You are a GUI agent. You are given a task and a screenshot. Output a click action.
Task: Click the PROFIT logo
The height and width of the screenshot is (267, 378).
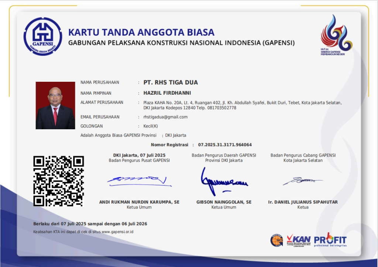tap(330, 240)
